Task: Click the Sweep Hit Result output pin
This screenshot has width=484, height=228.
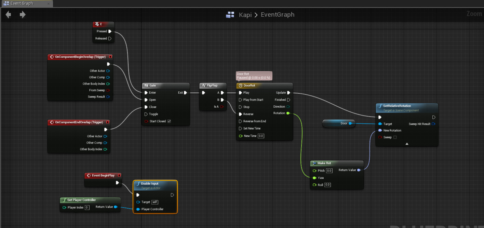Action: [433, 124]
